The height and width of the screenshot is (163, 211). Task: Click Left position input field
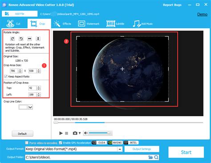pyautogui.click(x=32, y=94)
